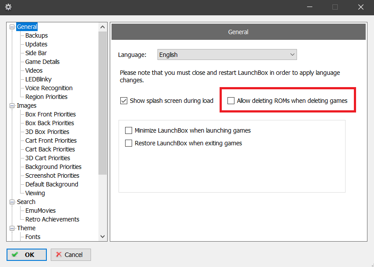Select Region Priorities
The width and height of the screenshot is (374, 267).
click(x=46, y=97)
